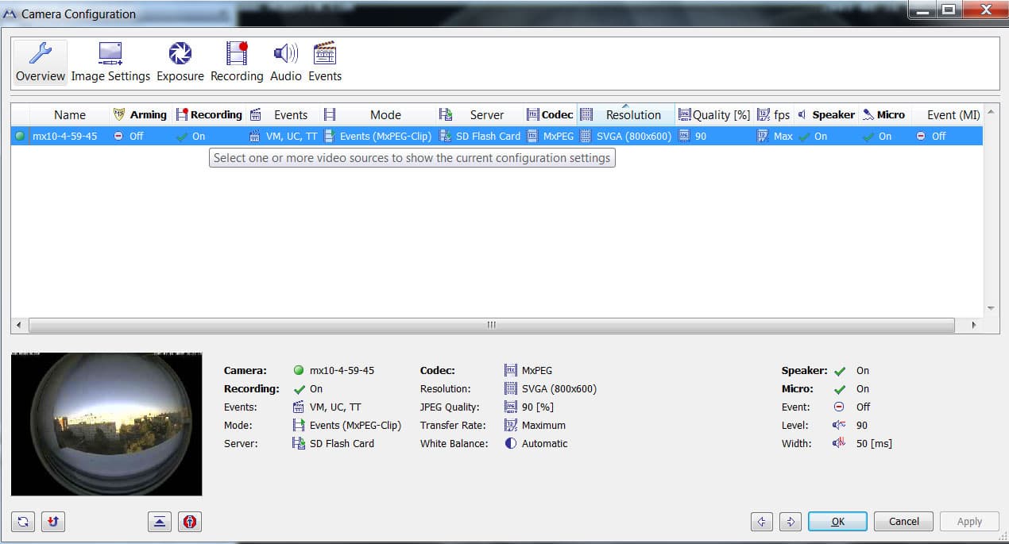Open the Audio tab
The height and width of the screenshot is (544, 1009).
(286, 63)
